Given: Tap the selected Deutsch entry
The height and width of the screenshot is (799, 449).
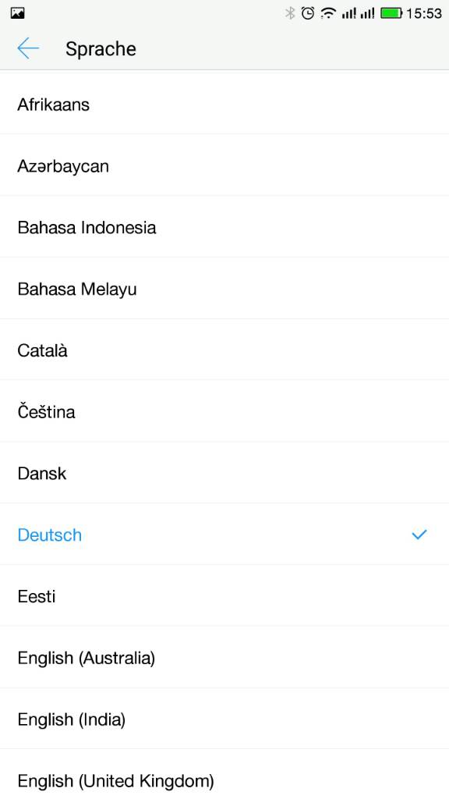Looking at the screenshot, I should 224,534.
